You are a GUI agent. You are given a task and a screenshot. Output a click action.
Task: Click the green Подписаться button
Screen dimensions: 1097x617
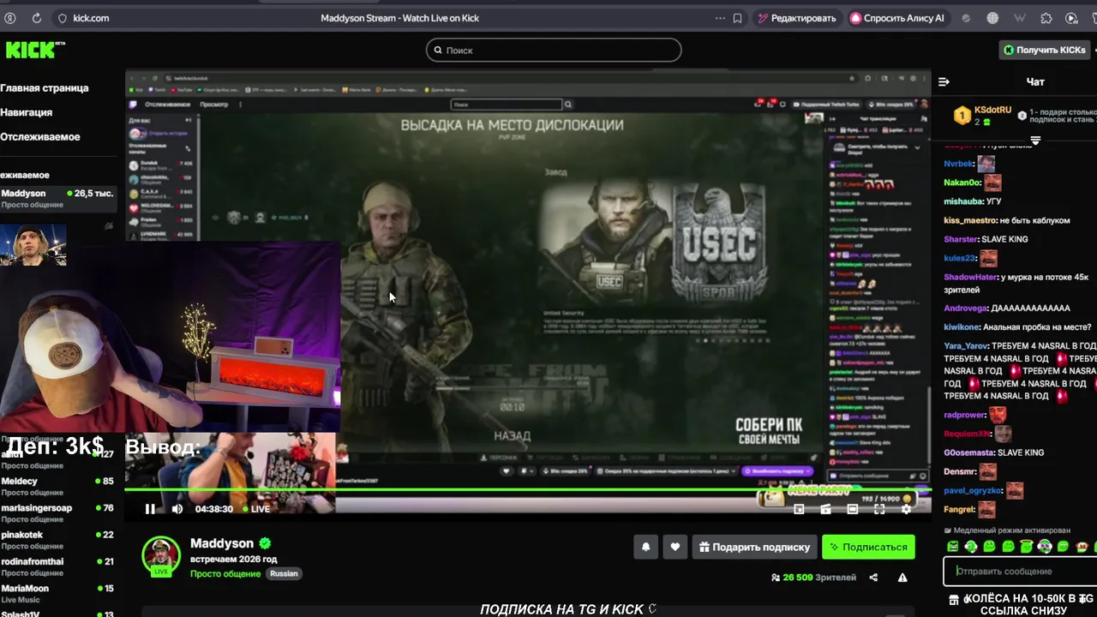click(868, 547)
